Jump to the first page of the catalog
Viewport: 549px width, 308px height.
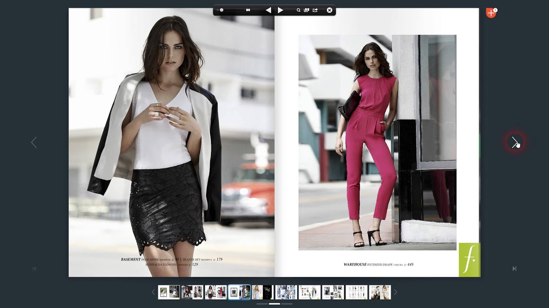pyautogui.click(x=34, y=269)
